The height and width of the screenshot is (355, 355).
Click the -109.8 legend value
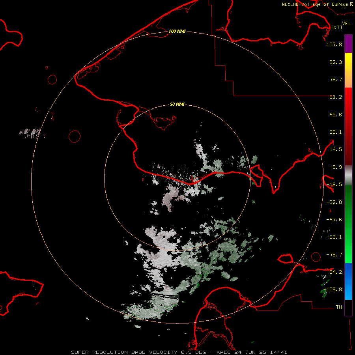click(x=333, y=290)
